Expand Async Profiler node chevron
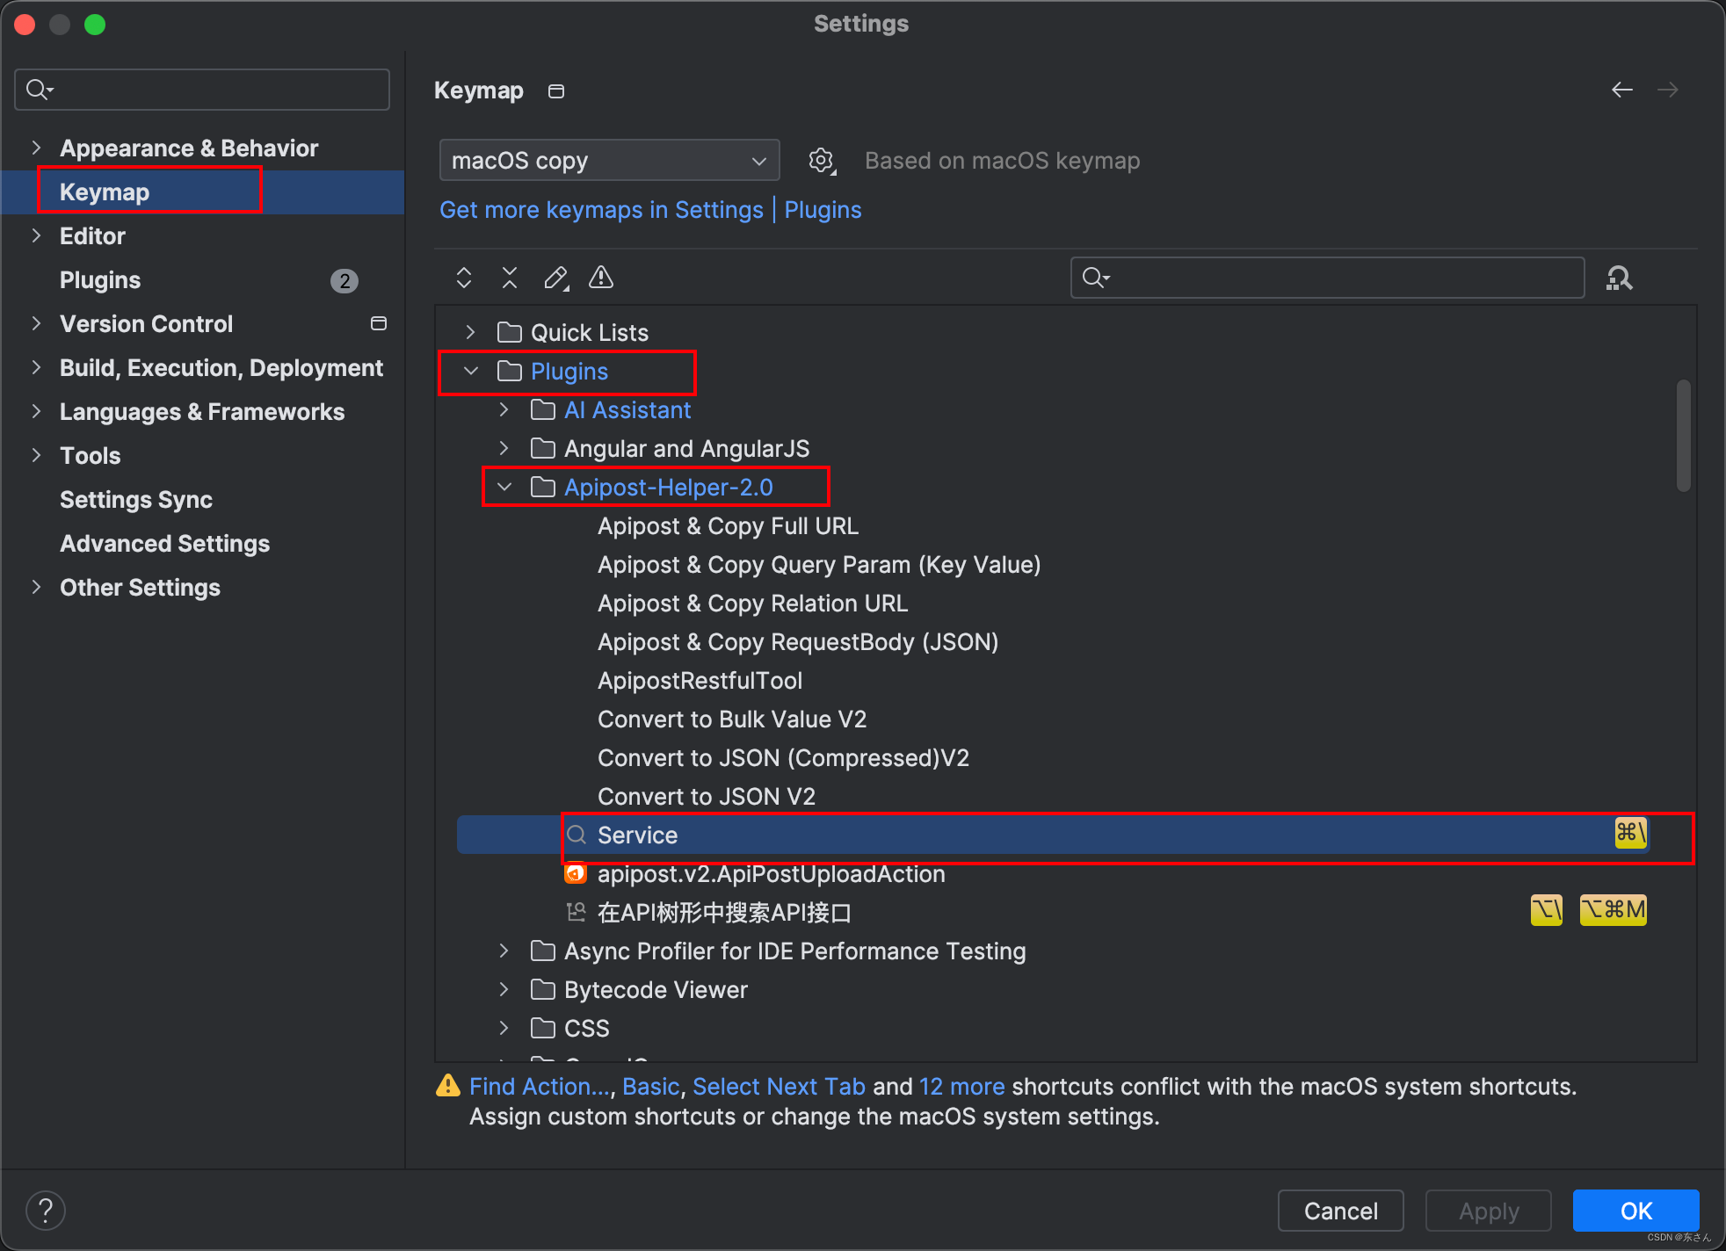The height and width of the screenshot is (1251, 1726). [504, 951]
